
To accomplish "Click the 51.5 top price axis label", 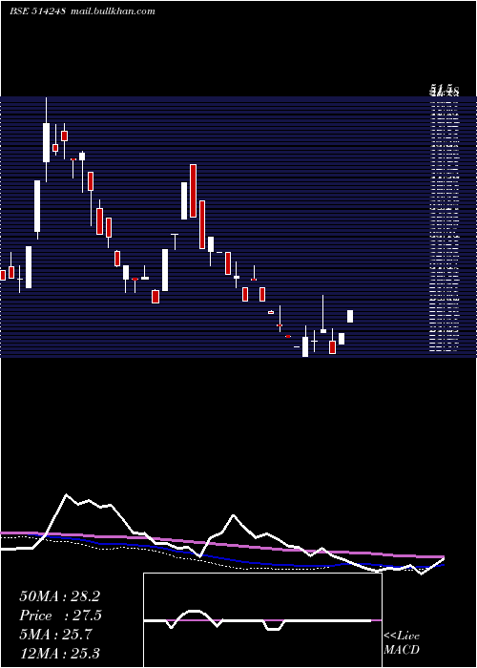I will pos(445,90).
